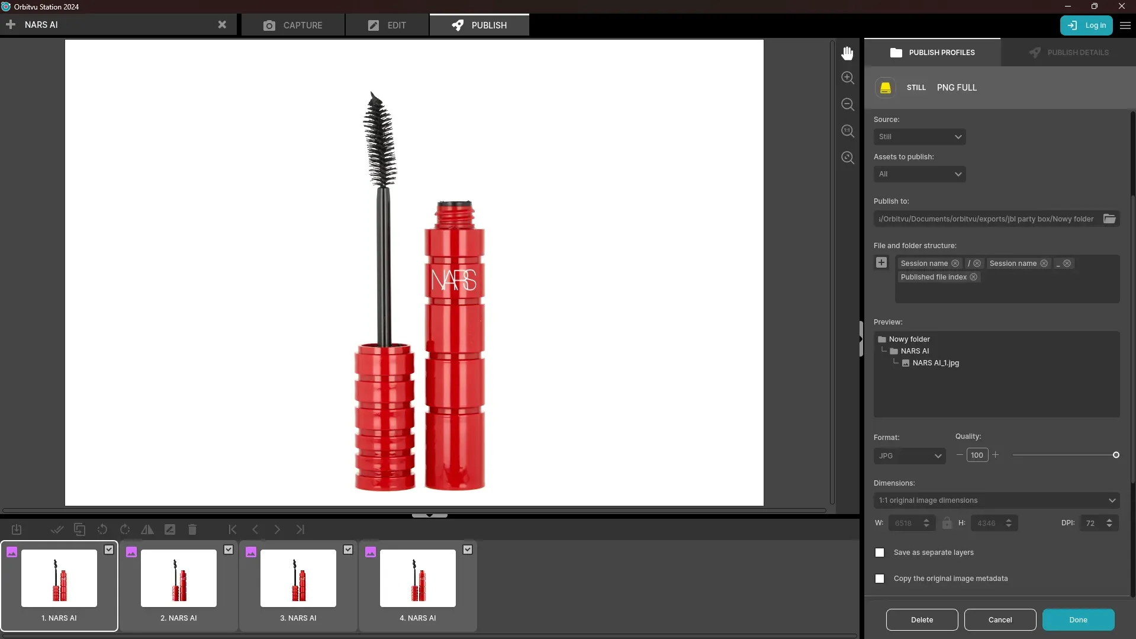Click the pan hand tool above the zoom icons
Screen dimensions: 1136x639
pyautogui.click(x=847, y=53)
